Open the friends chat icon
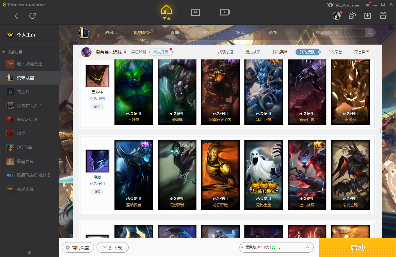Screen dimensions: 396x257 click(x=352, y=15)
